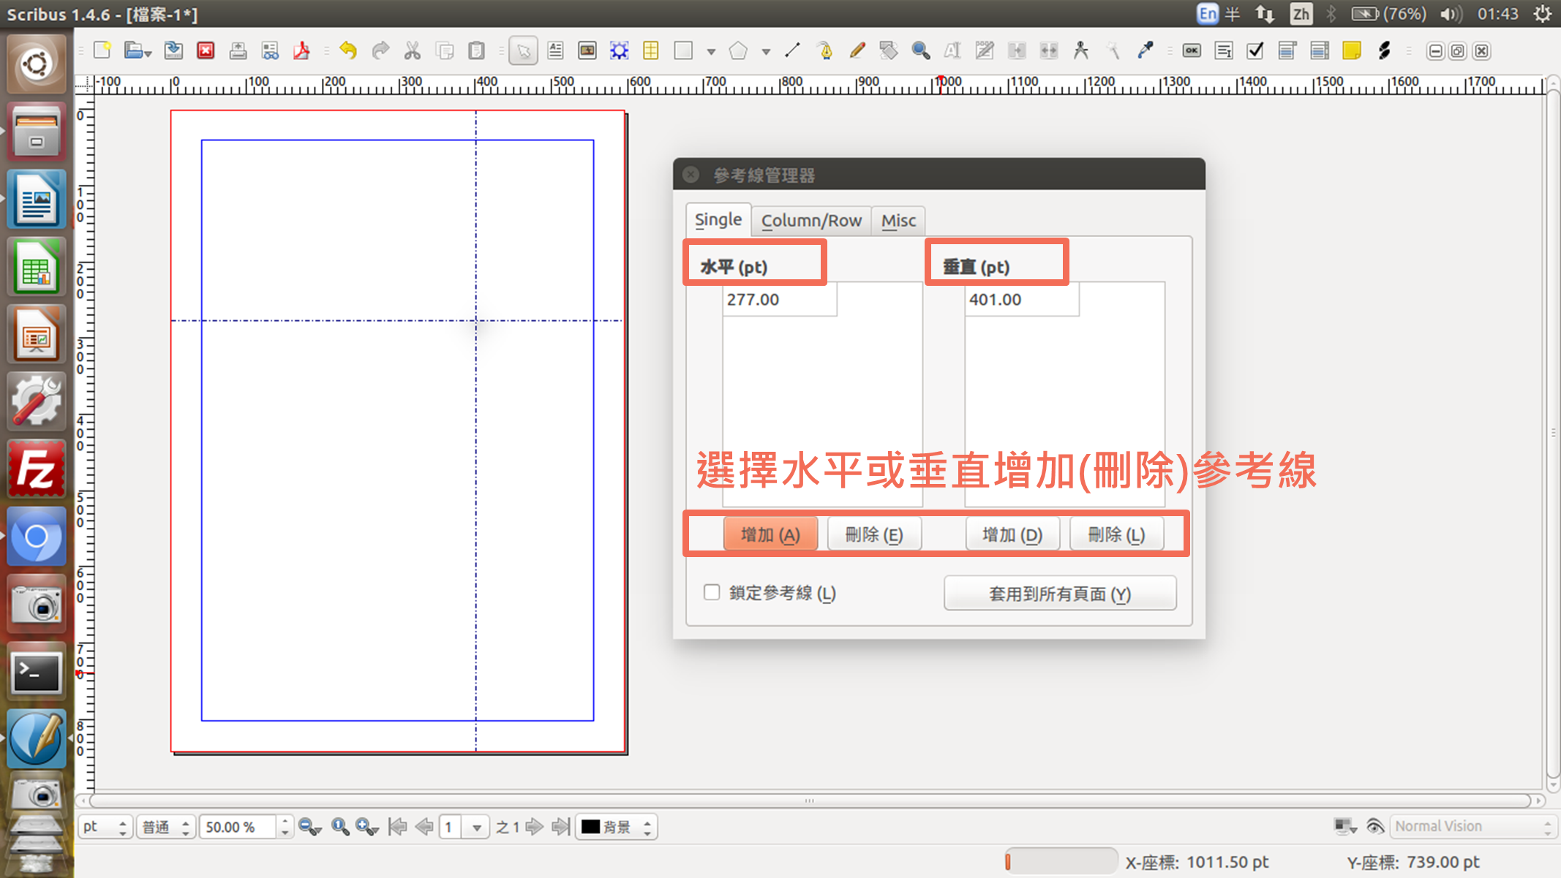Click 增加 (A) to add horizontal guide
Screen dimensions: 1561x878
770,534
